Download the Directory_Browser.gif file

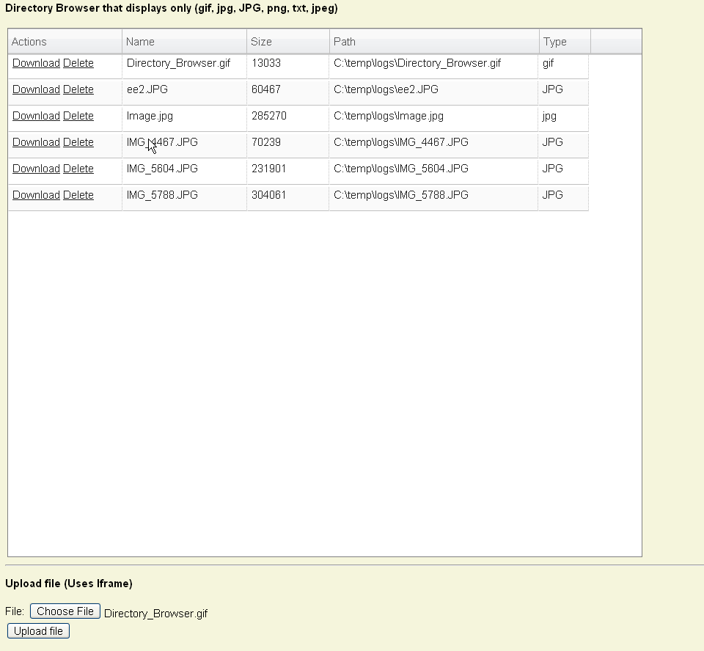(x=35, y=63)
